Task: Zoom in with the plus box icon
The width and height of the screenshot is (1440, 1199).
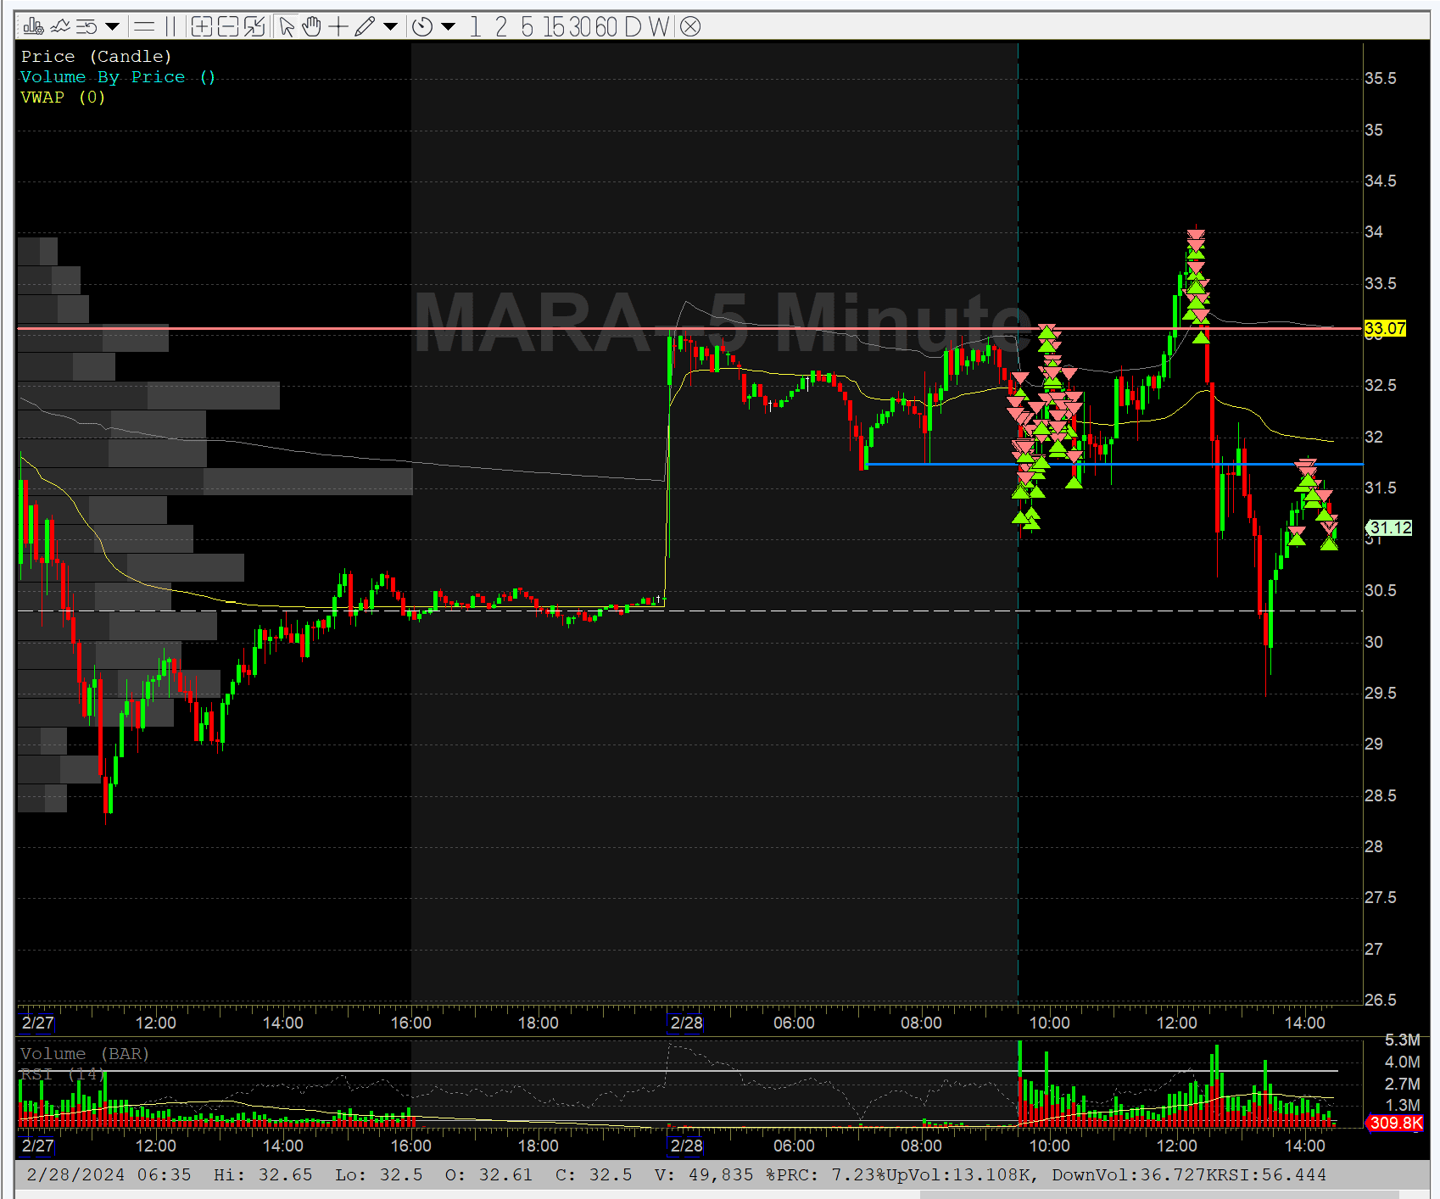Action: [x=202, y=27]
